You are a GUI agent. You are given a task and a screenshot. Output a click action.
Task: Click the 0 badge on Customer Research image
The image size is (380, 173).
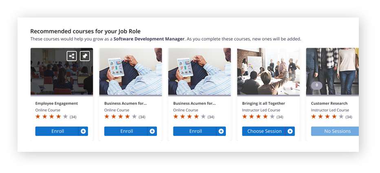pyautogui.click(x=317, y=85)
